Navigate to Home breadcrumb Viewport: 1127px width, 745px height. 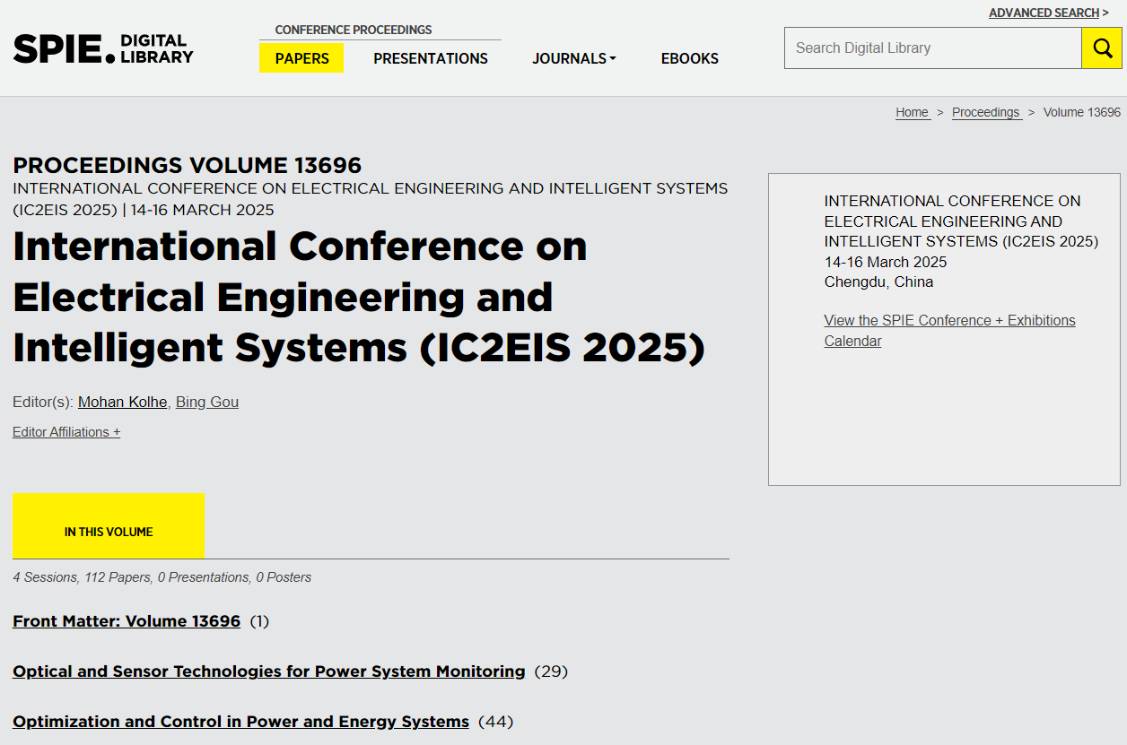click(x=913, y=112)
